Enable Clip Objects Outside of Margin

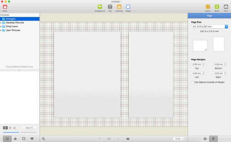192,82
